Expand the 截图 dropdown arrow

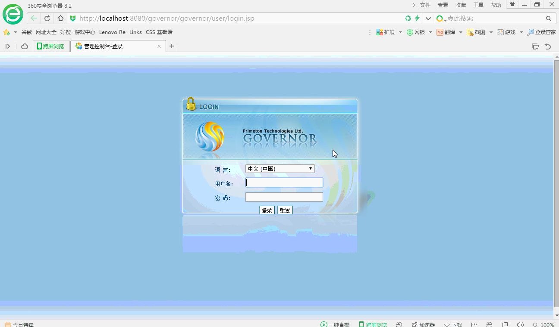(x=491, y=32)
